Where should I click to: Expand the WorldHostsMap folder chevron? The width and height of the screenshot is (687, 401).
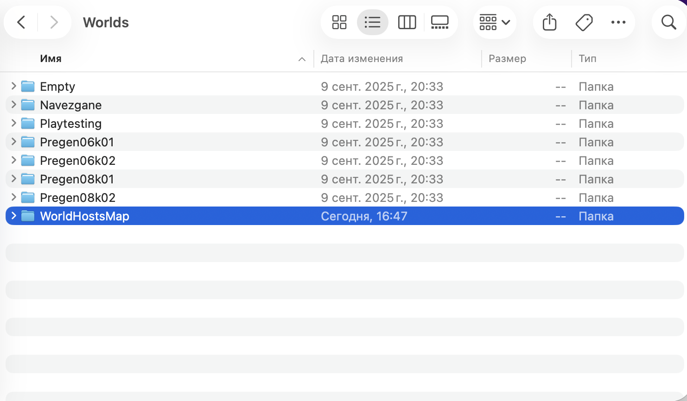[13, 216]
